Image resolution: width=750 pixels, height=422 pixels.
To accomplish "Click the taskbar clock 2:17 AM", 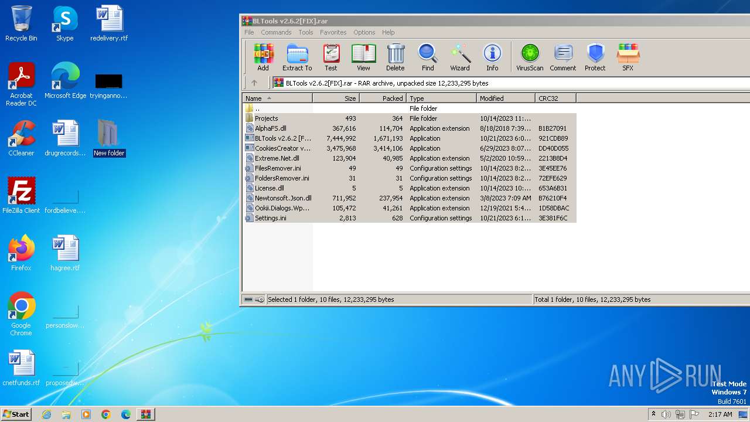I will coord(720,414).
